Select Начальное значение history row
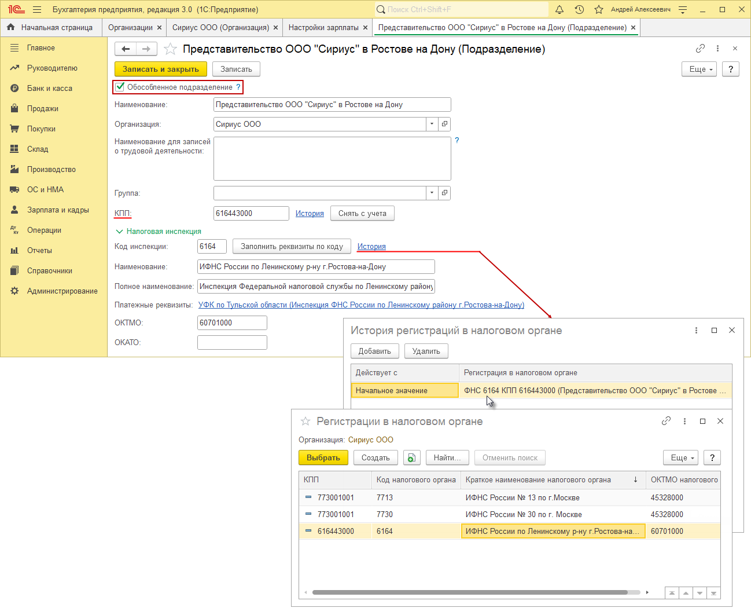 tap(542, 390)
